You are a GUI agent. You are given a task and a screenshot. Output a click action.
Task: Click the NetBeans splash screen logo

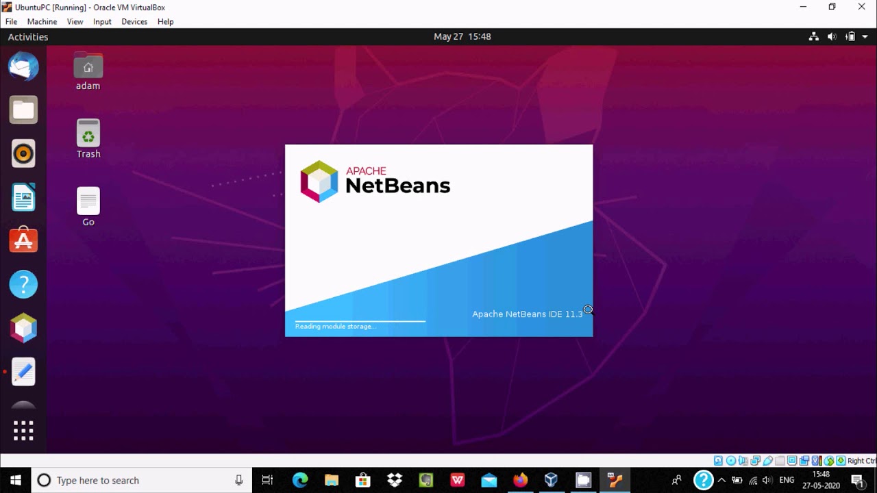pyautogui.click(x=375, y=181)
